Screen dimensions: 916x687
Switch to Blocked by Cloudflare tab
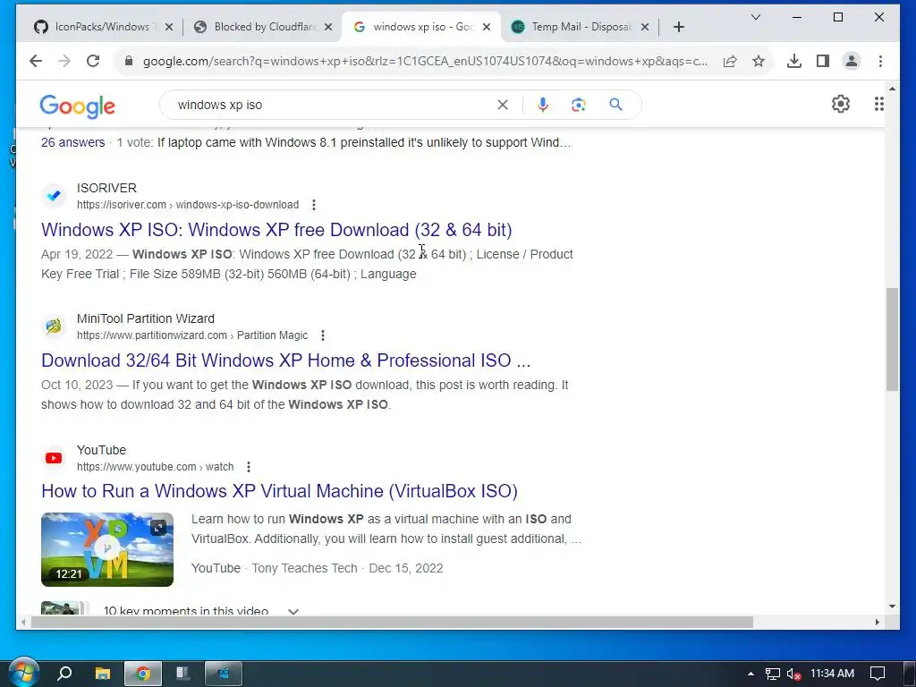click(x=257, y=27)
